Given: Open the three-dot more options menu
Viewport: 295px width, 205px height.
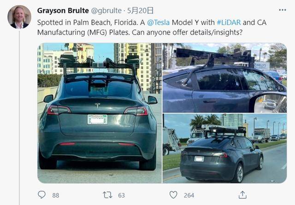Looking at the screenshot, I should [x=283, y=10].
